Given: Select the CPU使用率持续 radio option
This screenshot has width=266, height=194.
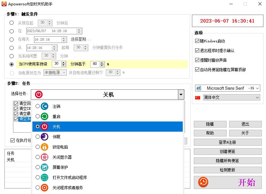Looking at the screenshot, I should point(11,64).
